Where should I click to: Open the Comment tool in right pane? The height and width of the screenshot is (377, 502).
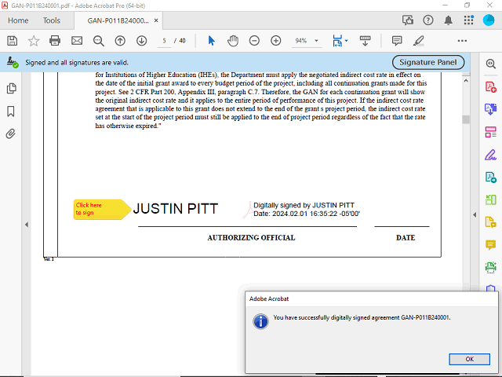click(491, 244)
